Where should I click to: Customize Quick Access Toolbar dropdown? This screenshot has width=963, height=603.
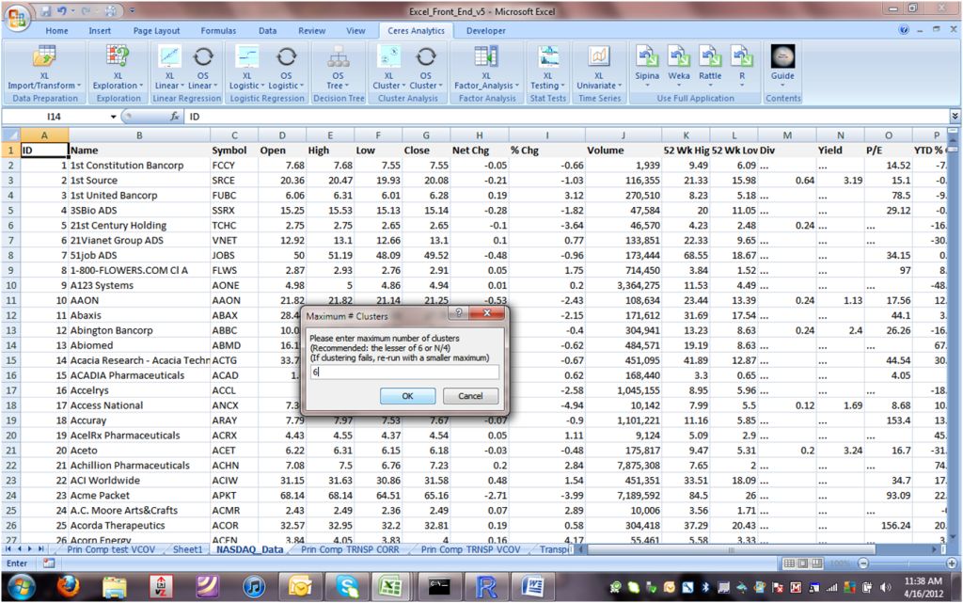click(132, 11)
